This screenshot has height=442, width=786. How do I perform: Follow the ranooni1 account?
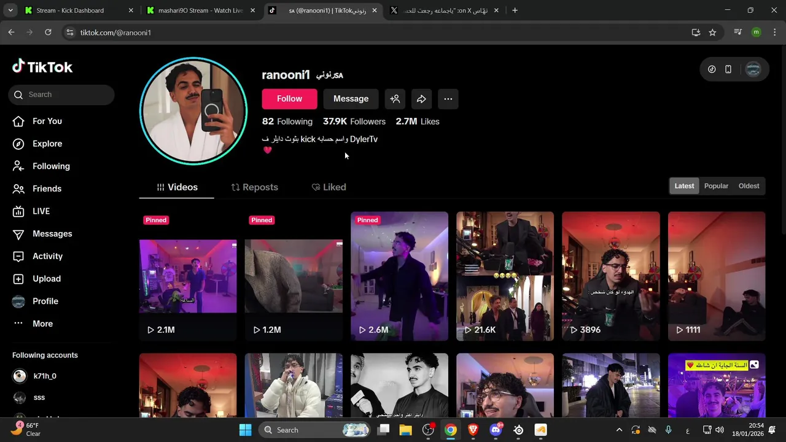click(289, 99)
